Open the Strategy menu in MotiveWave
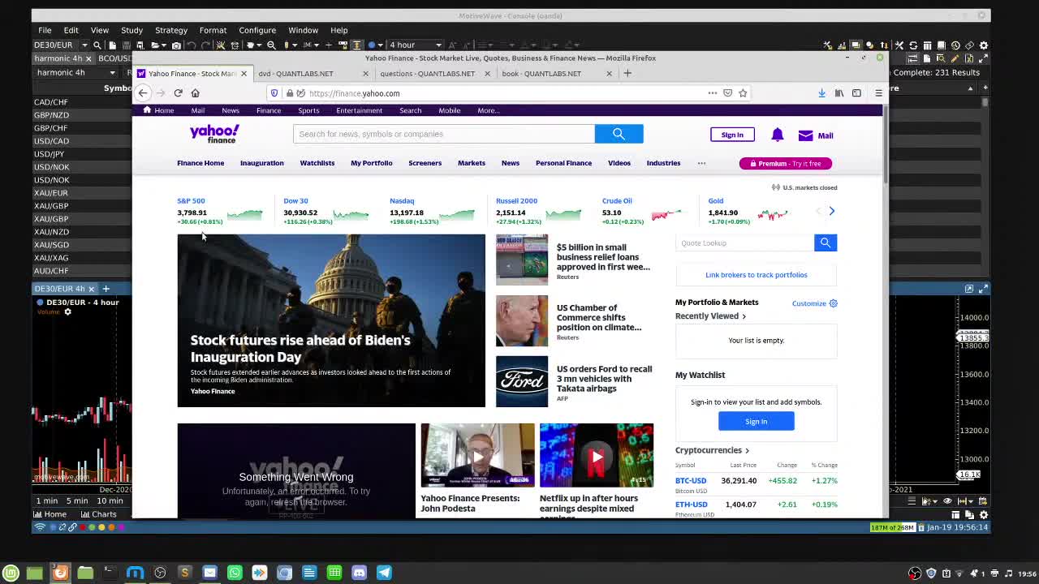1039x584 pixels. tap(170, 30)
